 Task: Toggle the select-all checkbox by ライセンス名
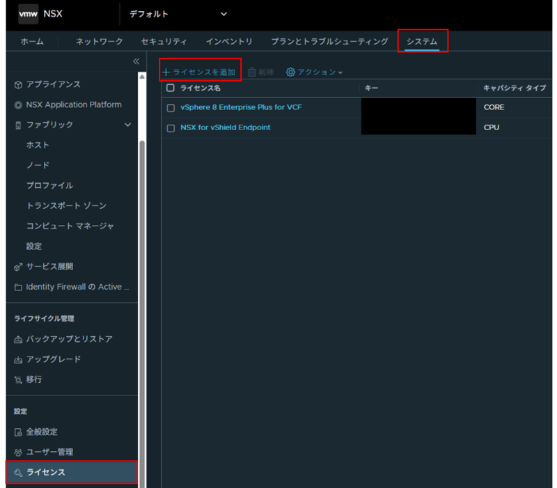(171, 88)
